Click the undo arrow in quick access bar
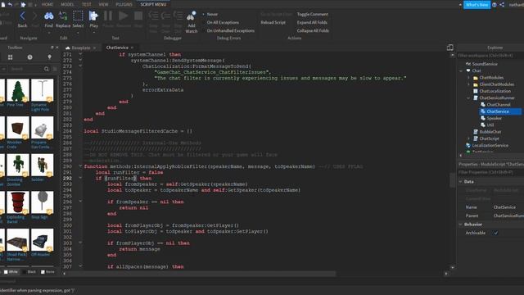Image resolution: width=524 pixels, height=295 pixels. click(10, 4)
